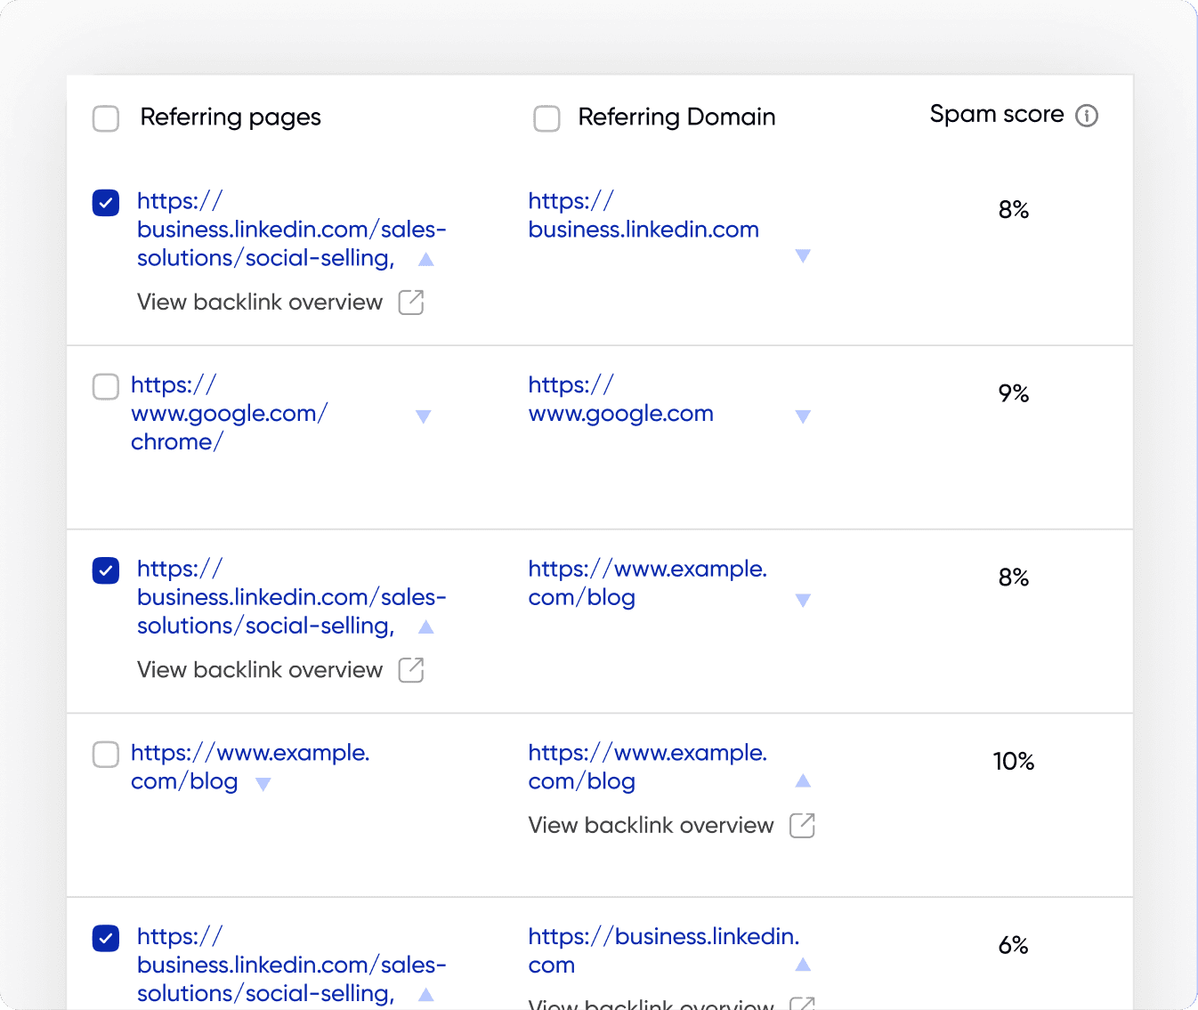Collapse referring domain arrow in 10% spam row
Screen dimensions: 1198x1010
803,780
